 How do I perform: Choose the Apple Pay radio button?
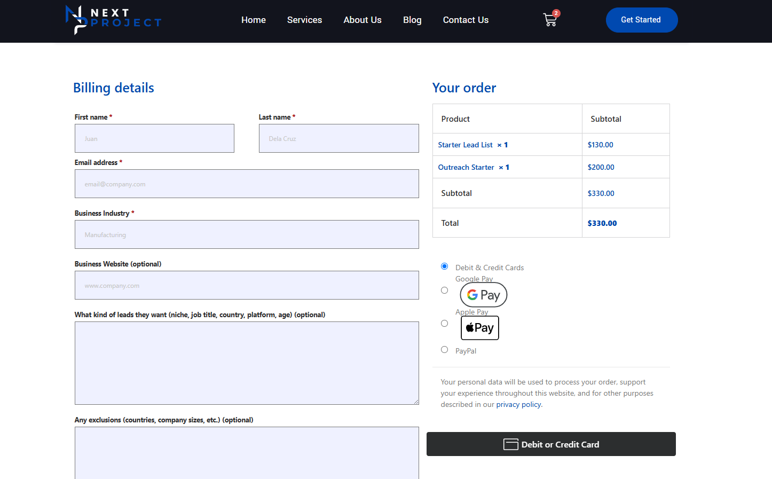click(444, 324)
